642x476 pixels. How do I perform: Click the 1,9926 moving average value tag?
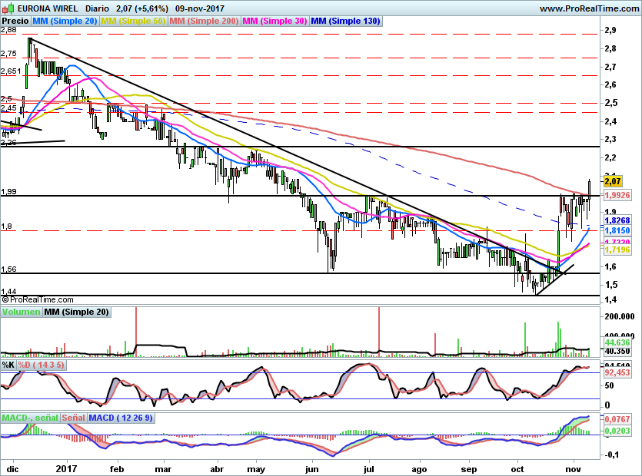click(617, 195)
